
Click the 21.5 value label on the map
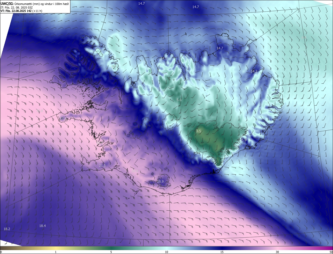[x=103, y=165]
